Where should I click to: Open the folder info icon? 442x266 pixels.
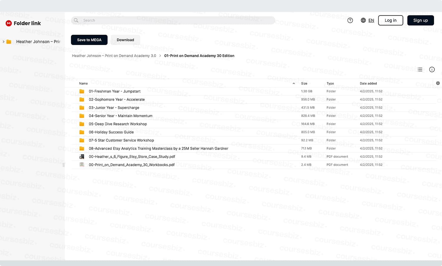(432, 69)
